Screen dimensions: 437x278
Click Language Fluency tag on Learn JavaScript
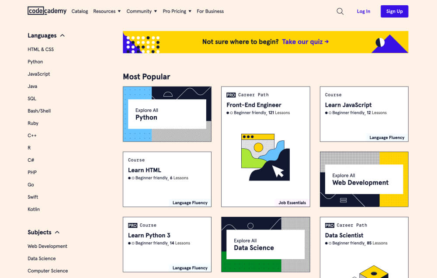coord(387,137)
